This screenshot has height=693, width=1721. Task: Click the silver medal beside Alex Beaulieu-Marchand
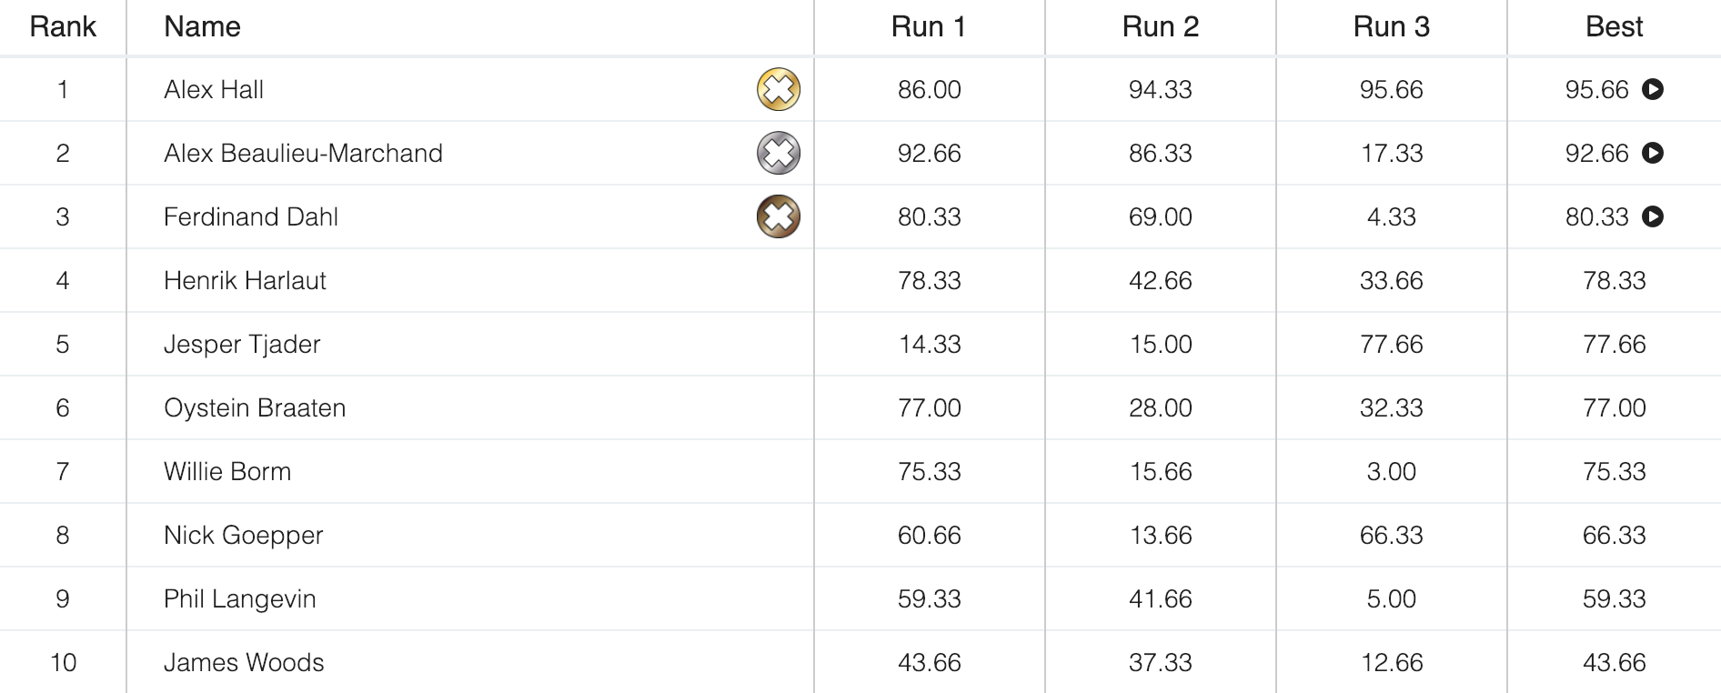777,153
